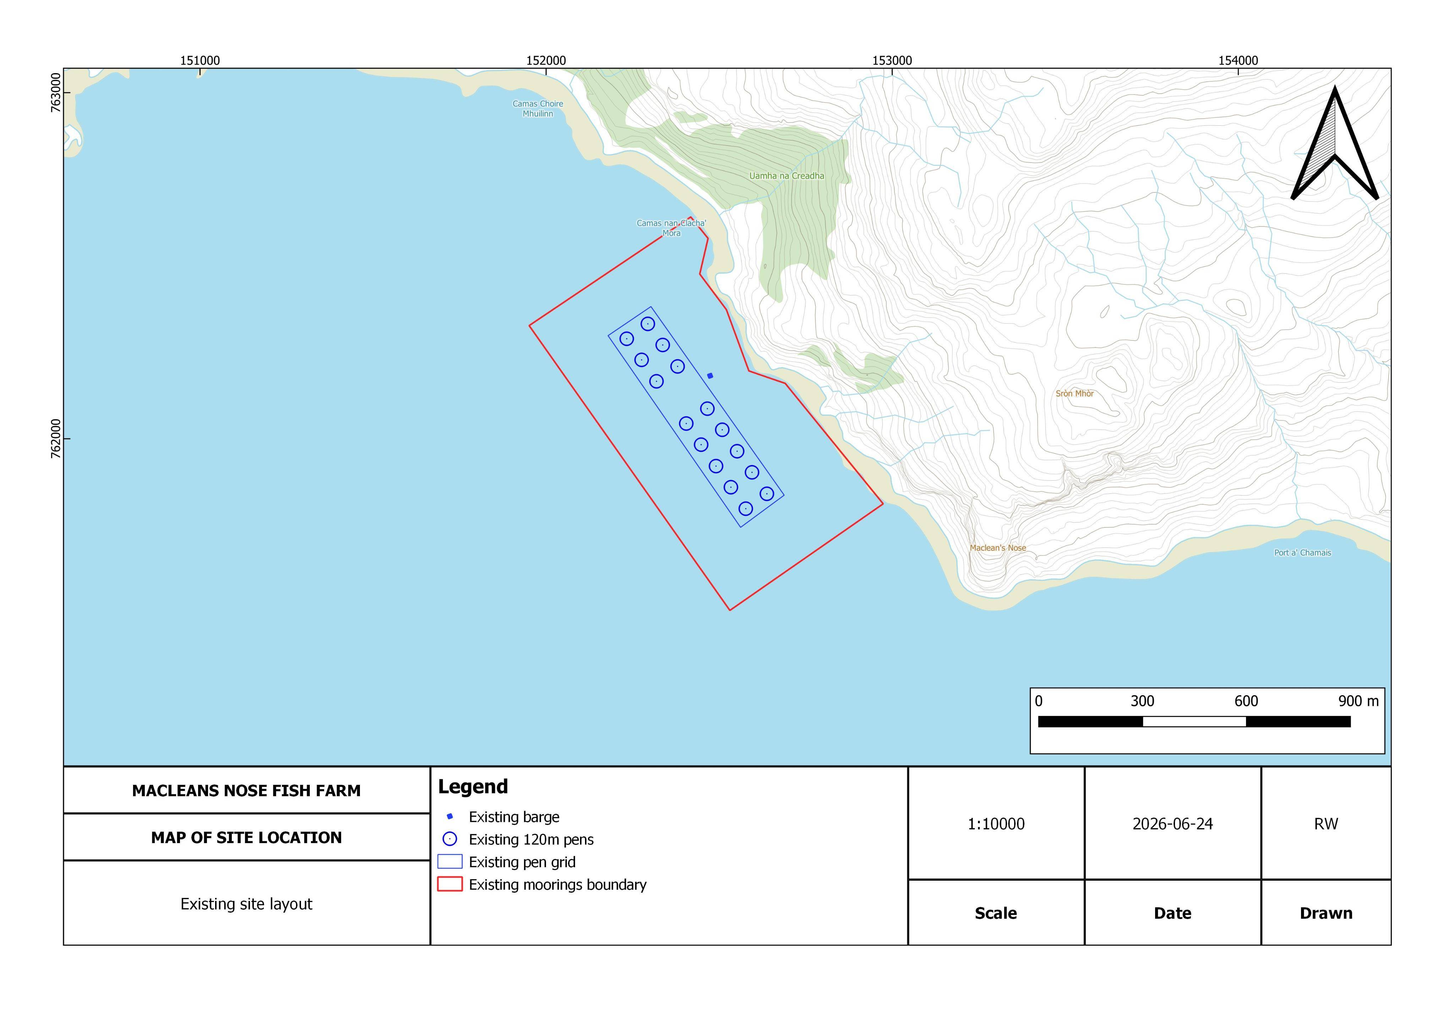Image resolution: width=1454 pixels, height=1028 pixels.
Task: Click the 'Port a' Chamais' place name
Action: (1303, 553)
